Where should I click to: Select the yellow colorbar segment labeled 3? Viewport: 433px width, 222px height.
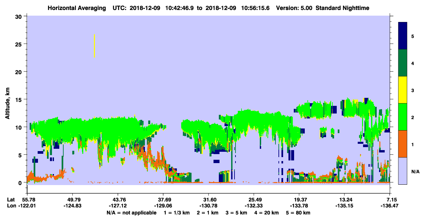click(403, 90)
